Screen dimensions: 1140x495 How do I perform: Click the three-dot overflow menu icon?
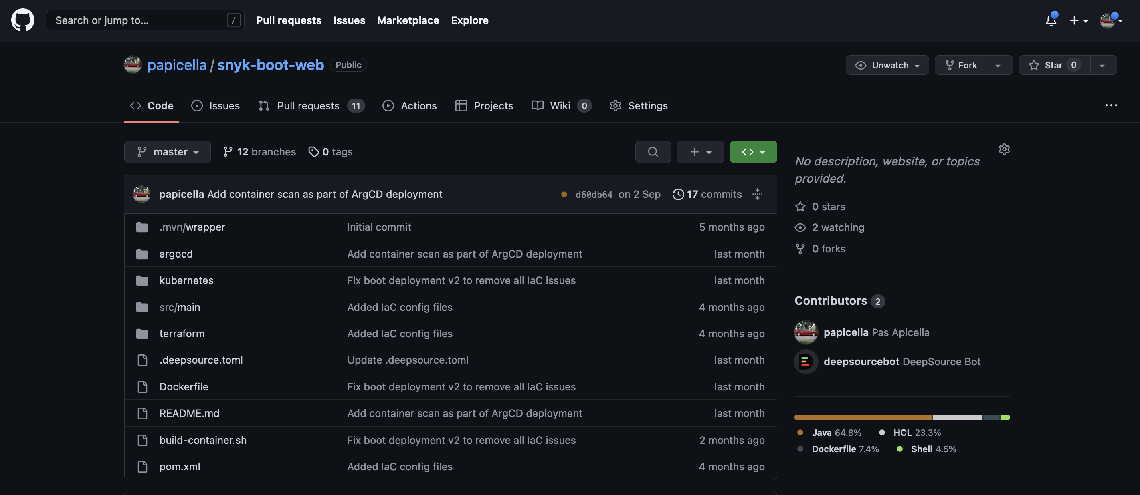[x=1111, y=106]
